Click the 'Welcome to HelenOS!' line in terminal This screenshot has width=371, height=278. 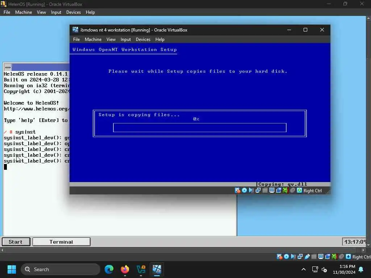coord(31,103)
